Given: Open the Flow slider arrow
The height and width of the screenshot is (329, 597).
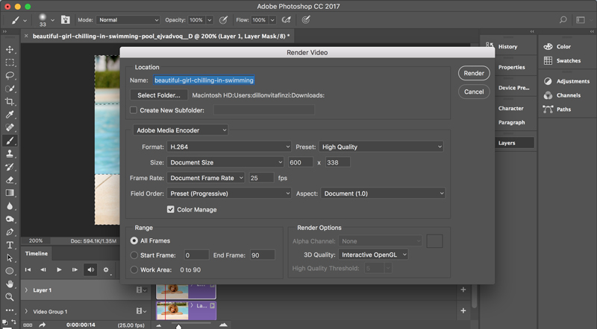Looking at the screenshot, I should 272,20.
